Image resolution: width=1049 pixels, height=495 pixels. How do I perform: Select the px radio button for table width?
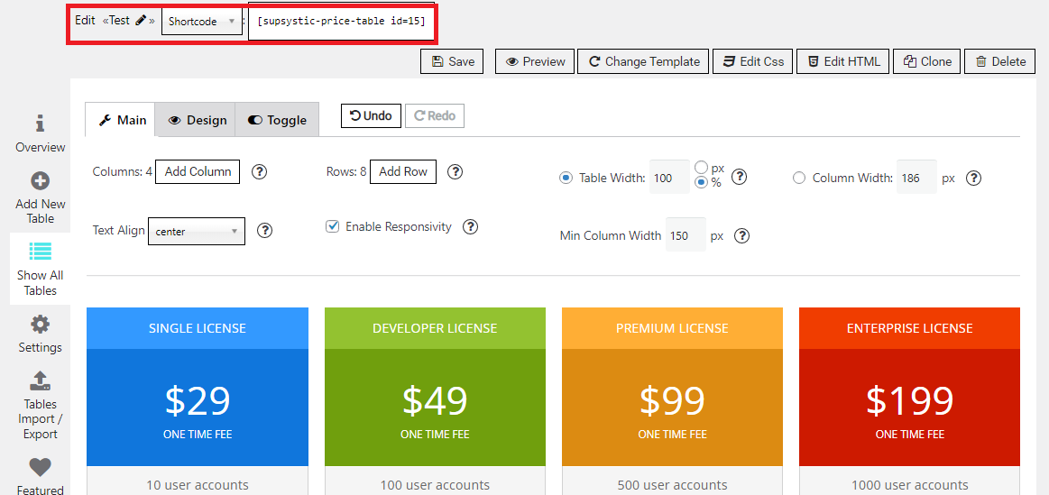[x=701, y=168]
